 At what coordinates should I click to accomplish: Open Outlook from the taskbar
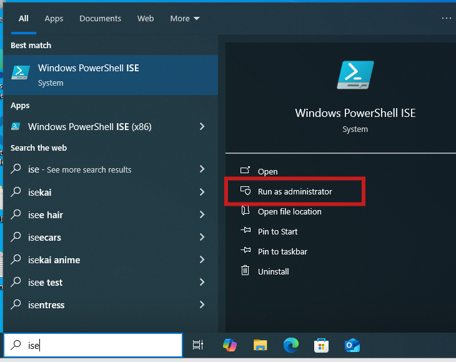pyautogui.click(x=352, y=345)
